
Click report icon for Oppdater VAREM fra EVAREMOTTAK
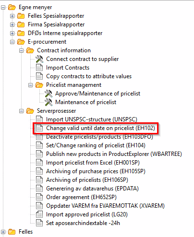39,205
